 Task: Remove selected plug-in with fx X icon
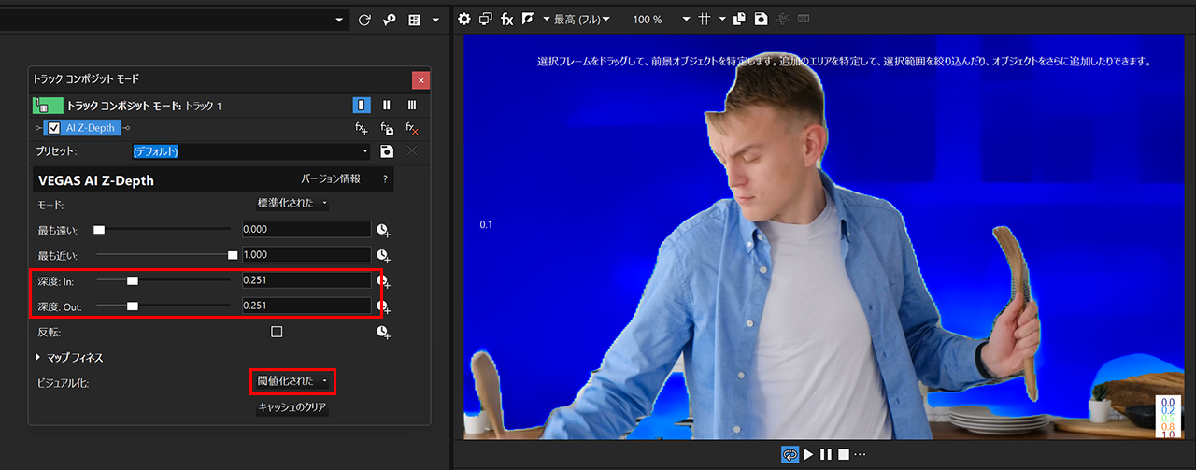click(x=412, y=129)
